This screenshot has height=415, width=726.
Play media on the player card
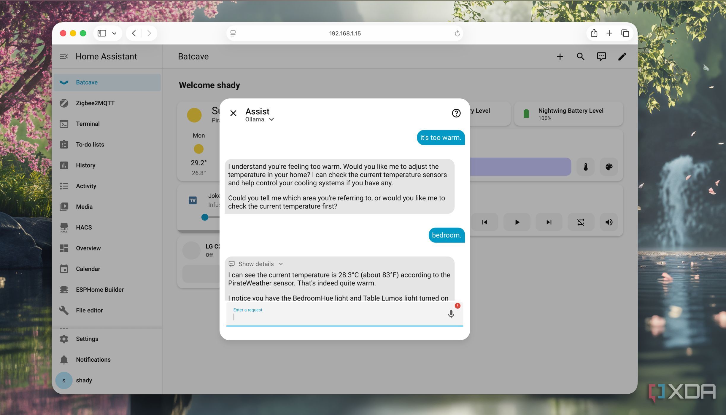[517, 222]
